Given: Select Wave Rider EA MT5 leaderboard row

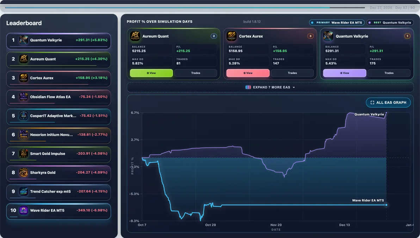Looking at the screenshot, I should coord(58,212).
